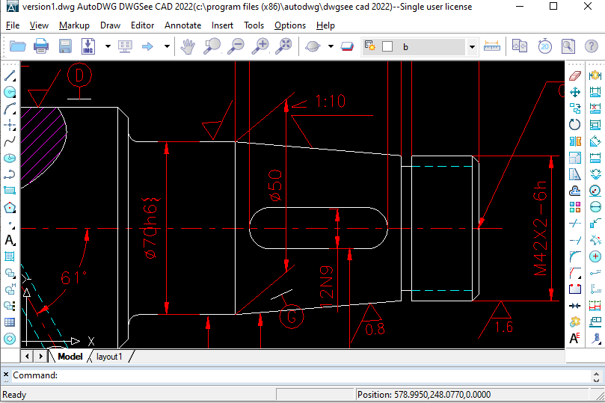This screenshot has height=403, width=605.
Task: Select the Ellipse draw tool
Action: [10, 158]
